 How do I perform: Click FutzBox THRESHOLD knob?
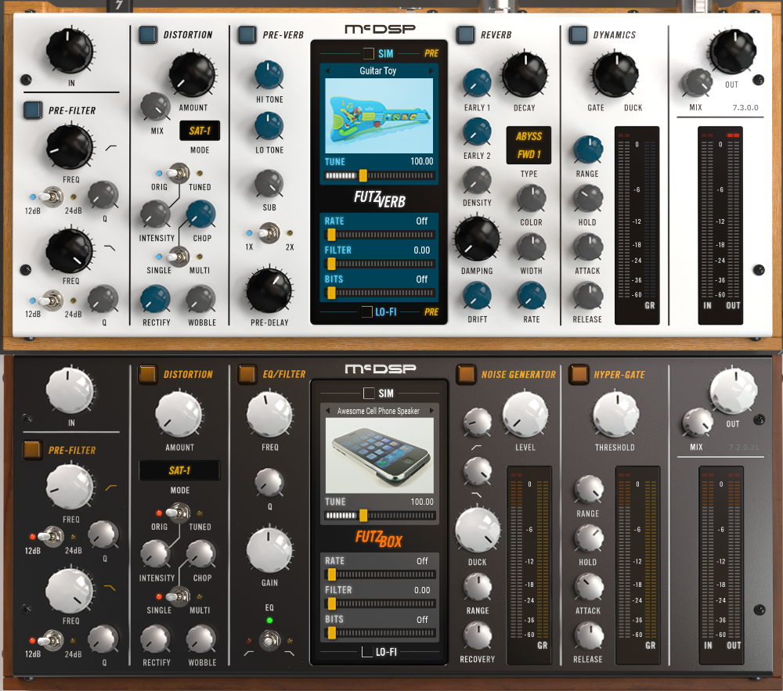(615, 415)
